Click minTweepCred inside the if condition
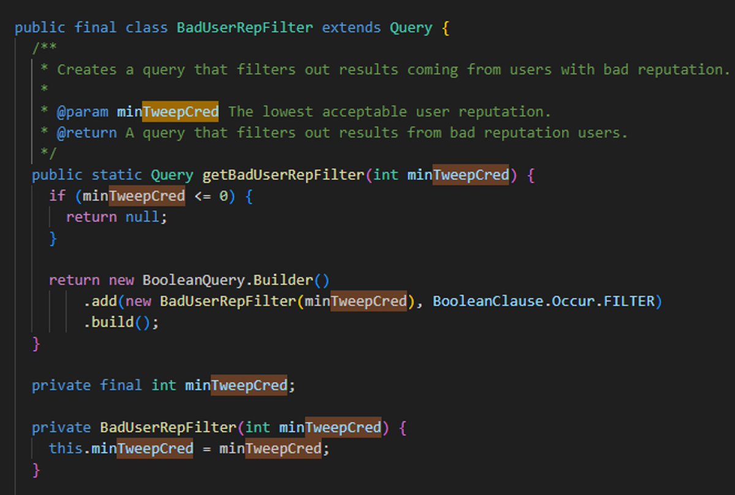 [x=134, y=196]
